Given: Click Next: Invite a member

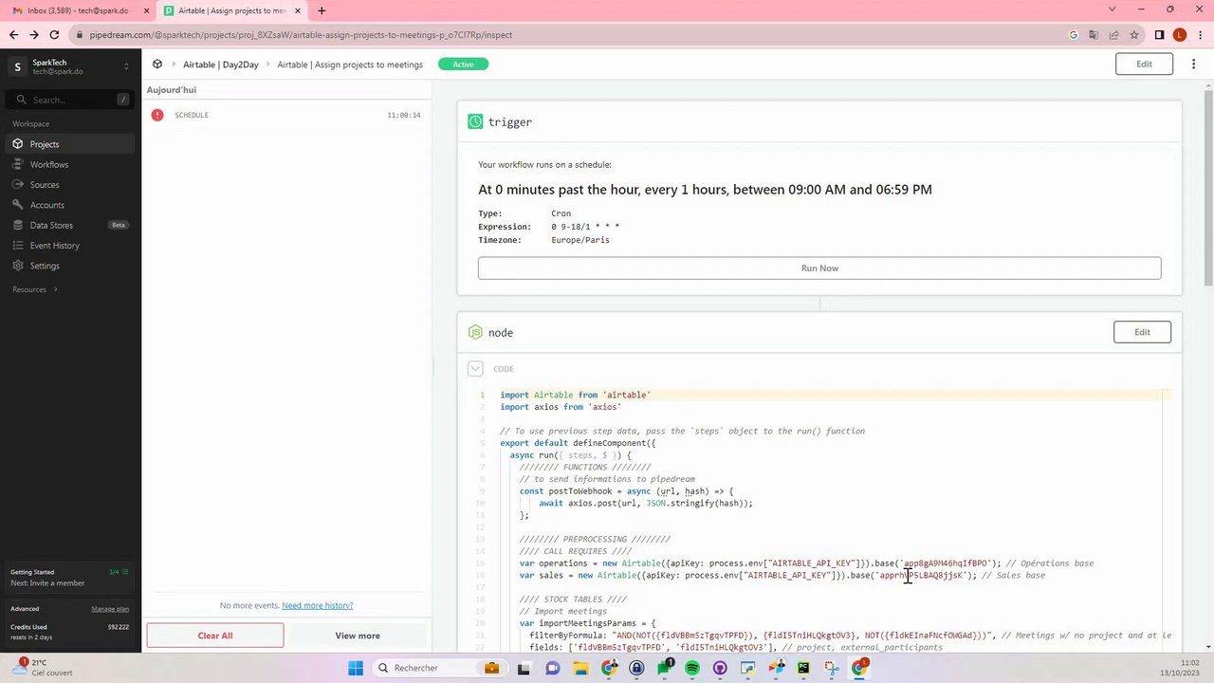Looking at the screenshot, I should pos(47,582).
